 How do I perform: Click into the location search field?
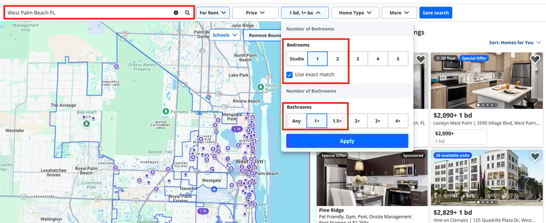point(99,13)
